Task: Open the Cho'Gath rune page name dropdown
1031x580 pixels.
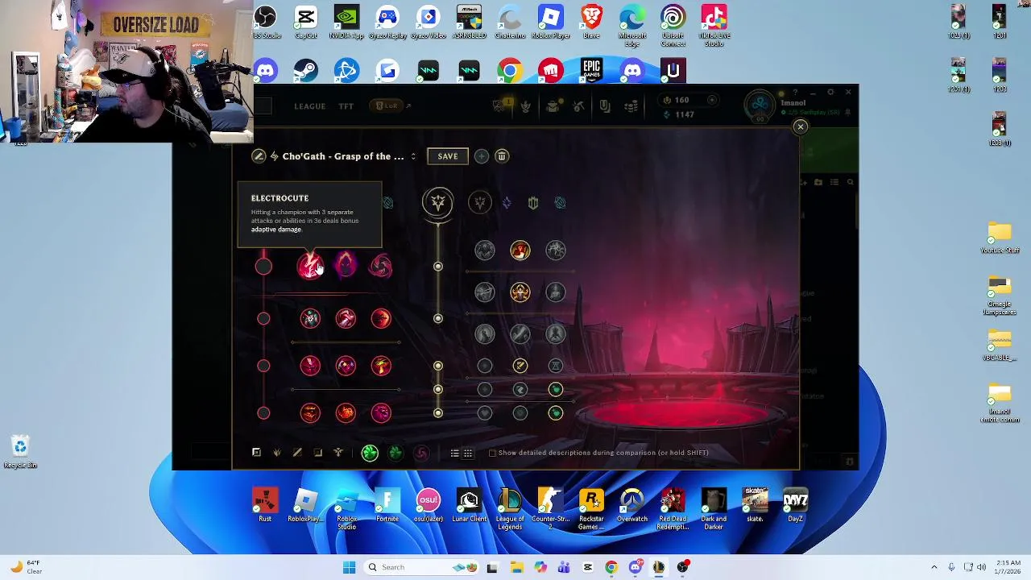Action: (343, 156)
